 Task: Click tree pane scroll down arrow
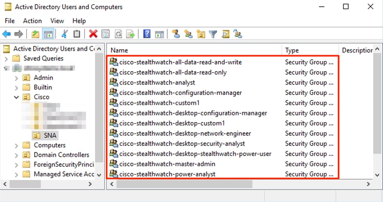tap(99, 175)
